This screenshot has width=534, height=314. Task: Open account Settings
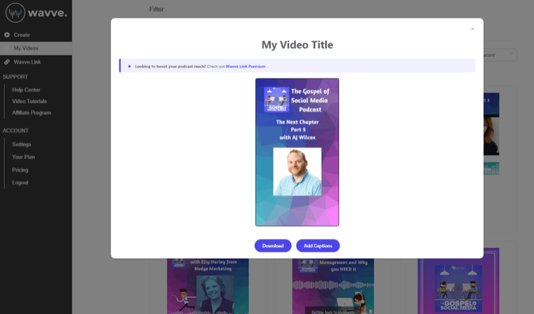(21, 144)
